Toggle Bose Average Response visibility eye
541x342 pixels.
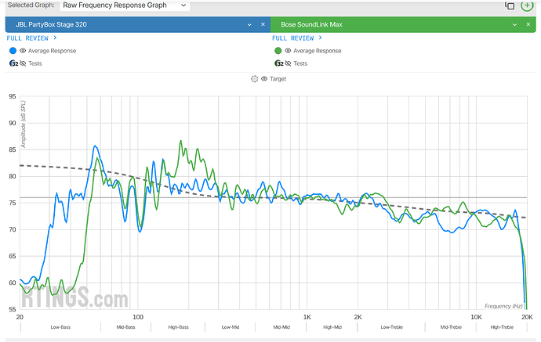[288, 51]
